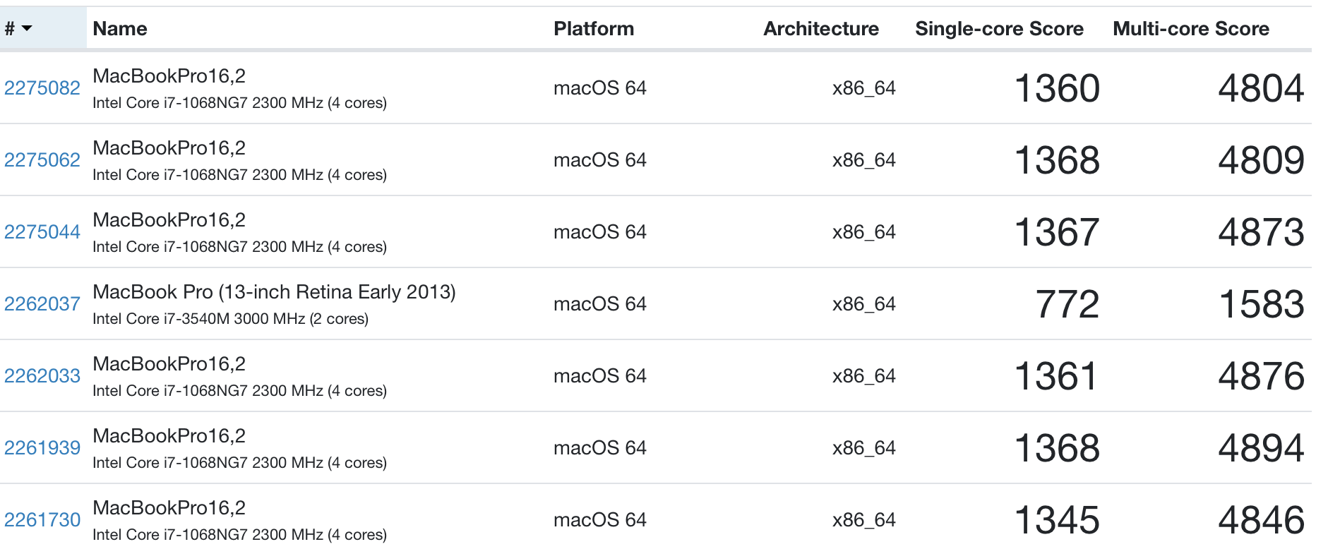Click the multi-core score 4894
1340x549 pixels.
[1261, 448]
